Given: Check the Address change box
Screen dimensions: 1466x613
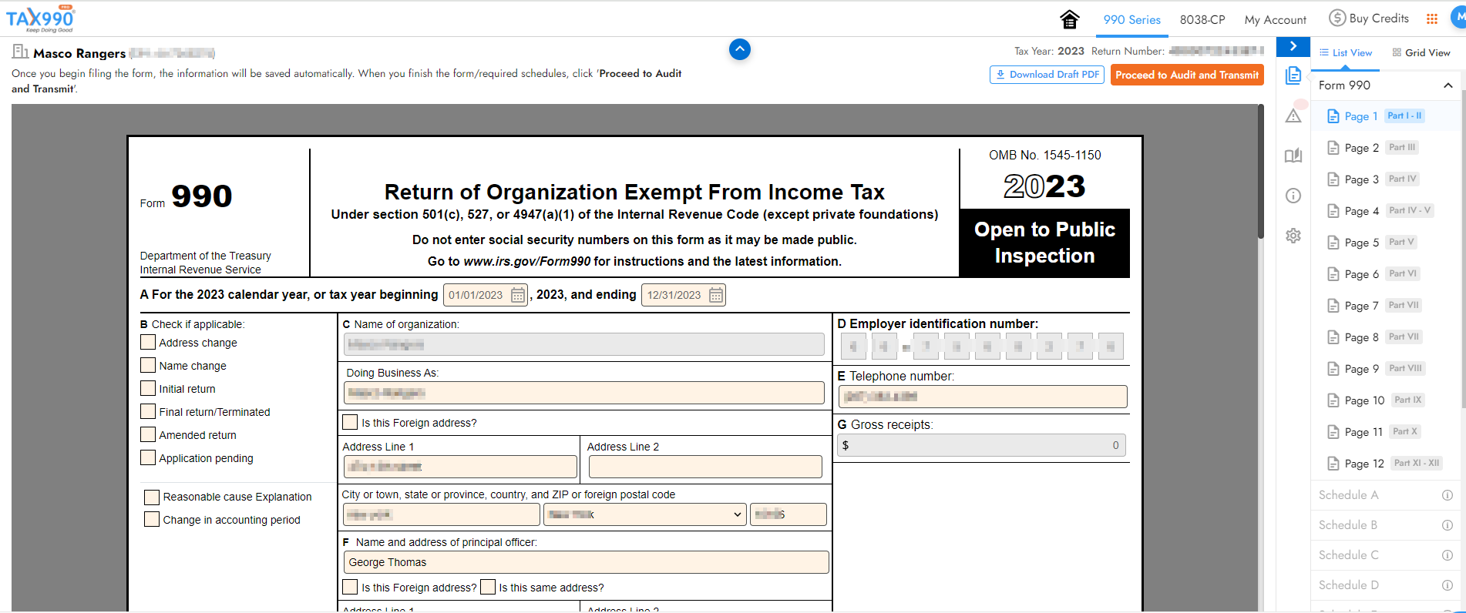Looking at the screenshot, I should pyautogui.click(x=148, y=342).
